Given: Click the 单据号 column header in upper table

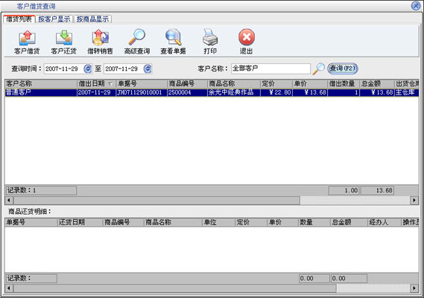Looking at the screenshot, I should pyautogui.click(x=142, y=84).
